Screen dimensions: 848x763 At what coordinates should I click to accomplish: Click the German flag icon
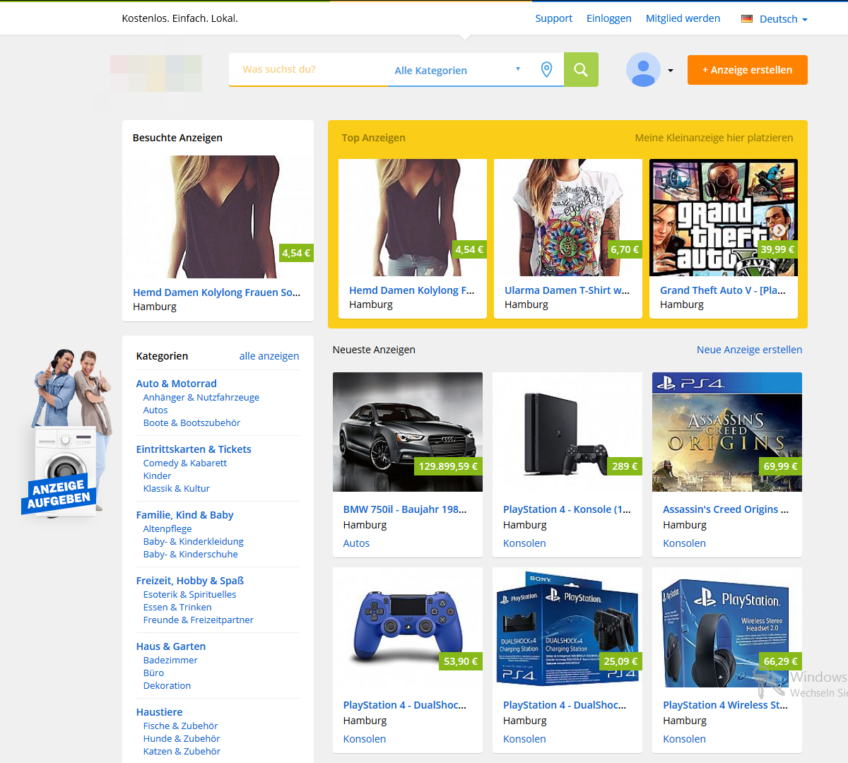pyautogui.click(x=746, y=19)
